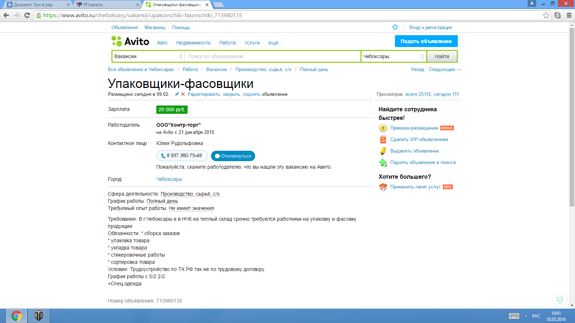Switch to the ЯПлакалъ browser tab
The image size is (575, 323).
pyautogui.click(x=108, y=5)
